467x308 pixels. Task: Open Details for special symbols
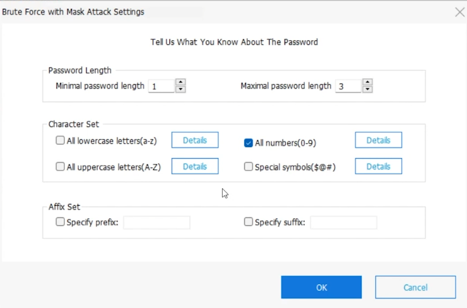click(x=378, y=166)
